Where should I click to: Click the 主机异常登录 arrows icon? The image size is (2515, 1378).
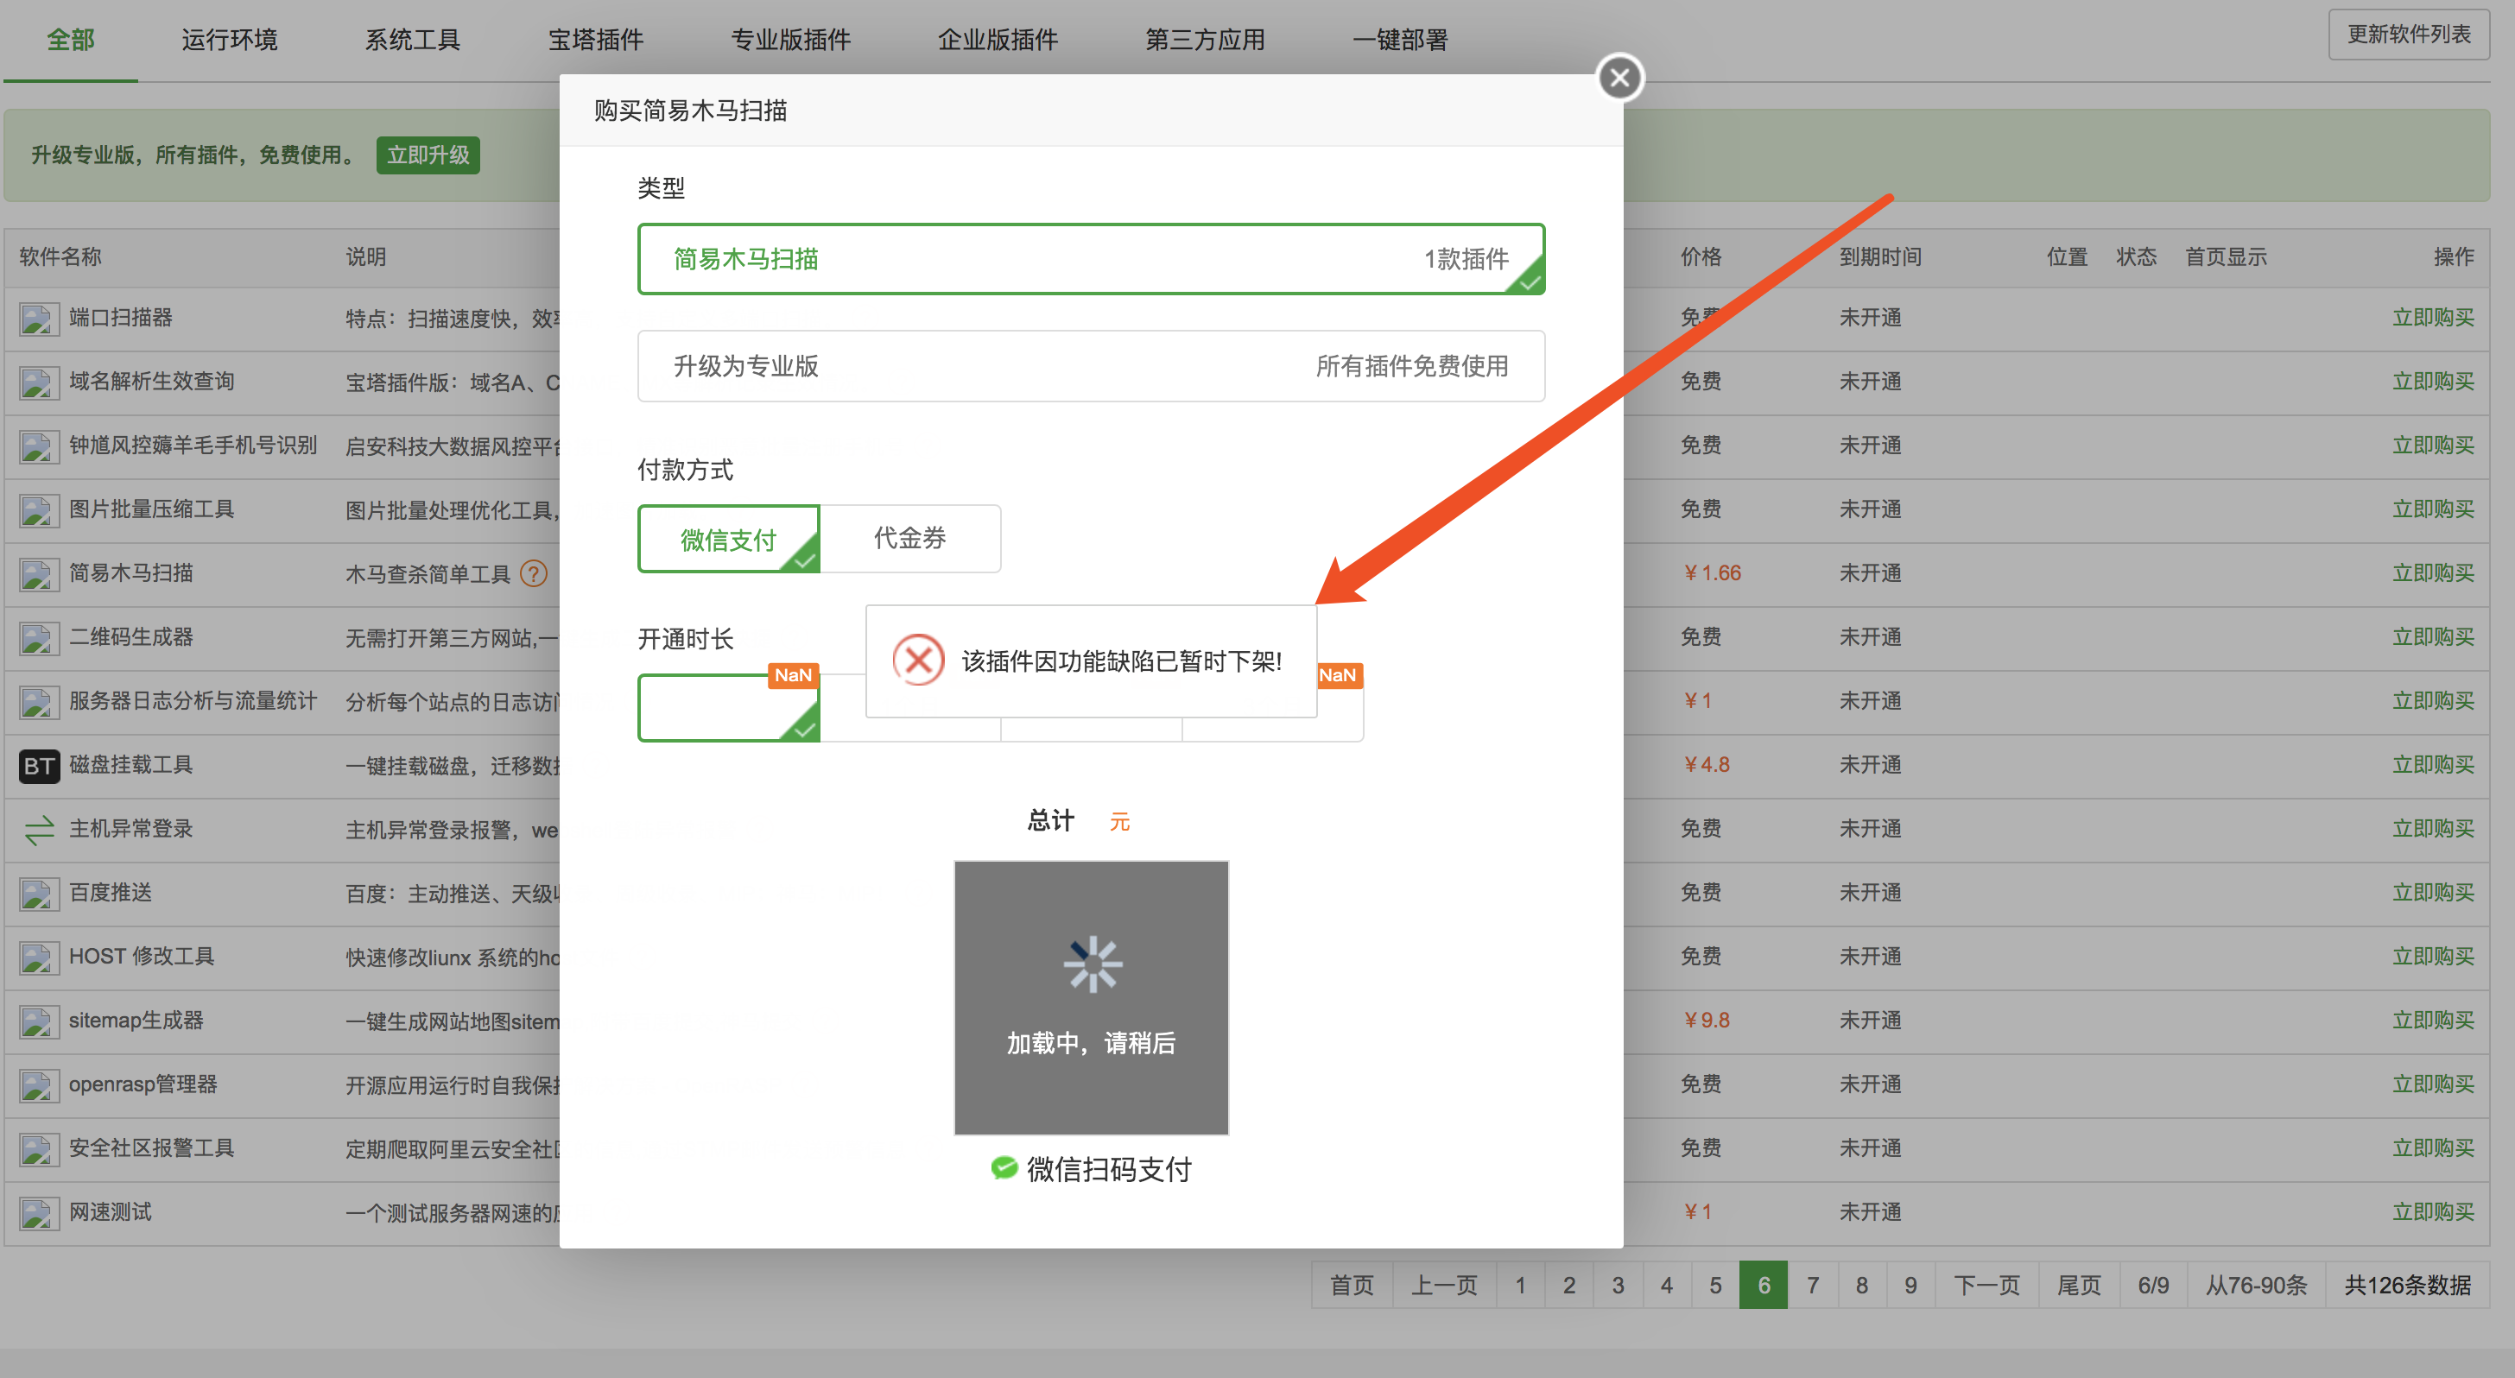click(39, 830)
